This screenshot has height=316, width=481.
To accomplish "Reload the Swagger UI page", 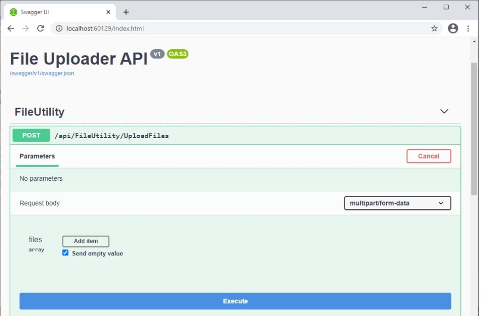I will (40, 29).
